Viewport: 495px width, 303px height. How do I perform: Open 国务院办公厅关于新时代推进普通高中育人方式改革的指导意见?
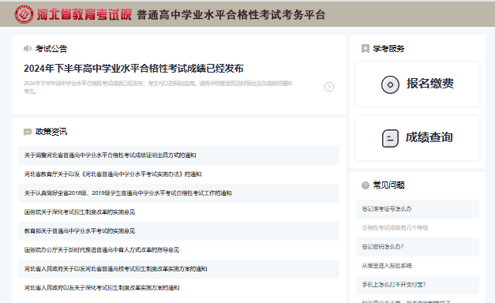[x=178, y=250]
